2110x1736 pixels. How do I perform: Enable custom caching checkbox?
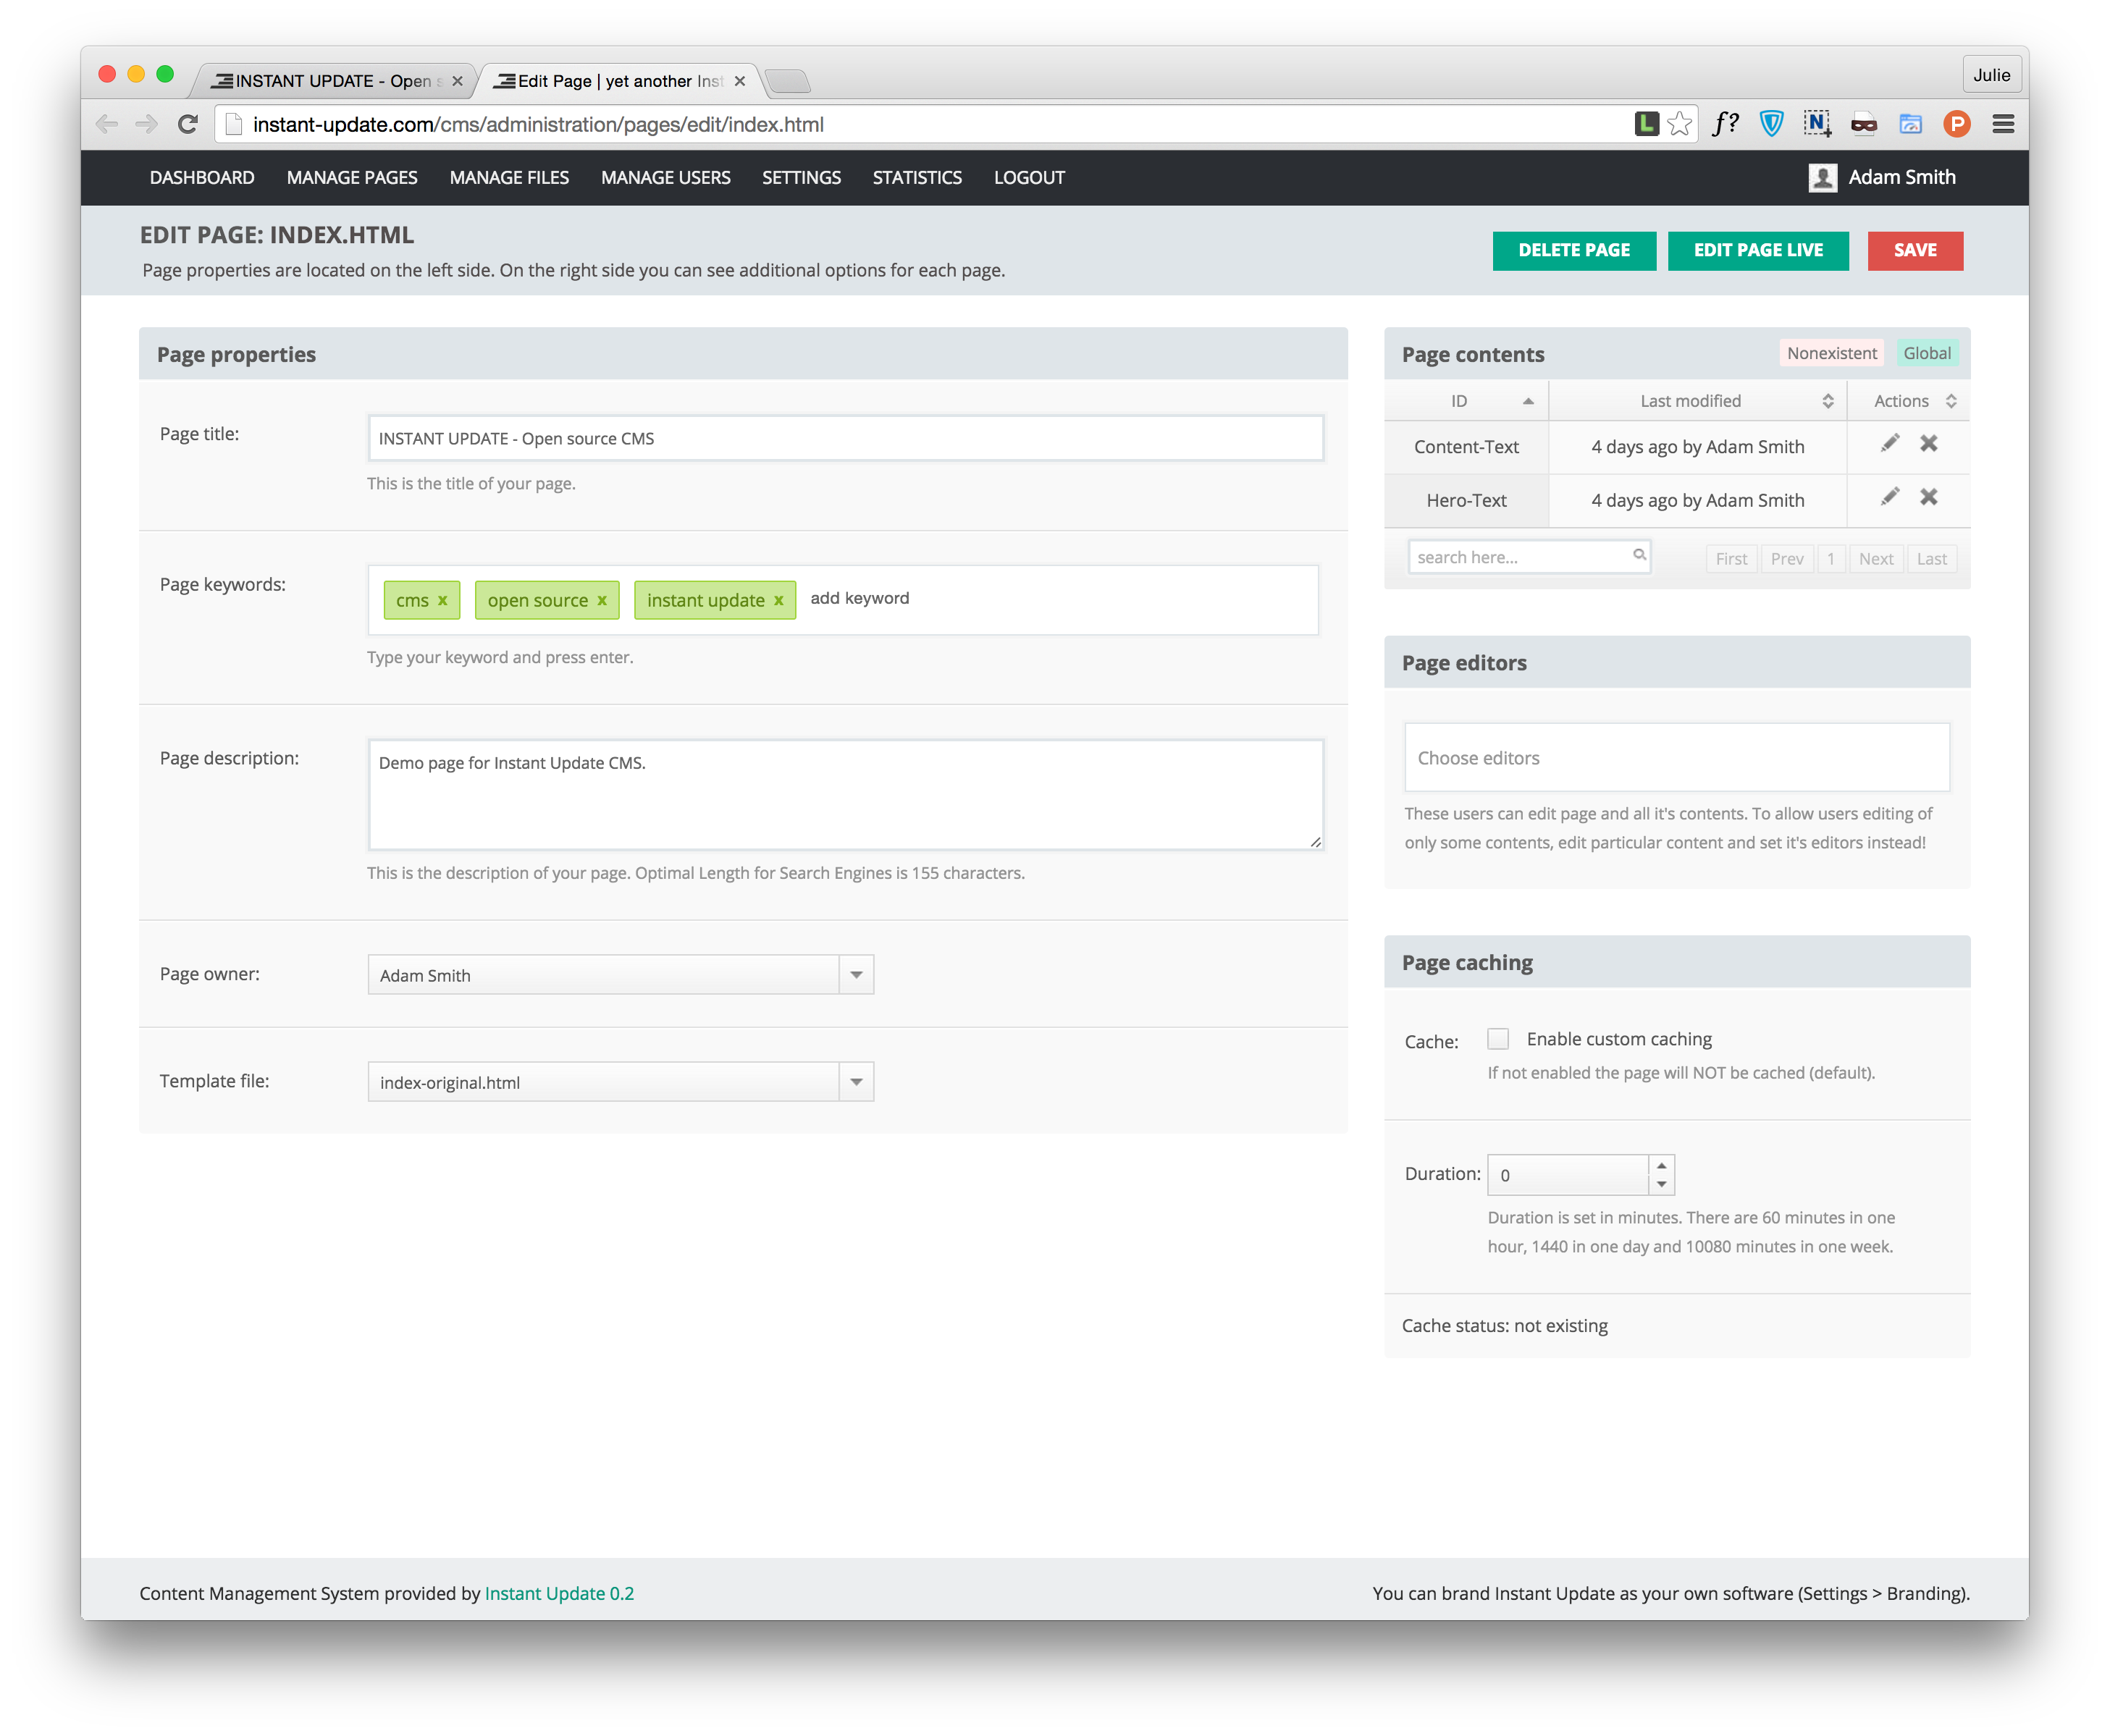click(1497, 1039)
